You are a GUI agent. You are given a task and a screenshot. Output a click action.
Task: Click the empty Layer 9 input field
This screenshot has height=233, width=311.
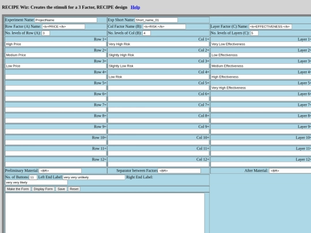pyautogui.click(x=261, y=131)
